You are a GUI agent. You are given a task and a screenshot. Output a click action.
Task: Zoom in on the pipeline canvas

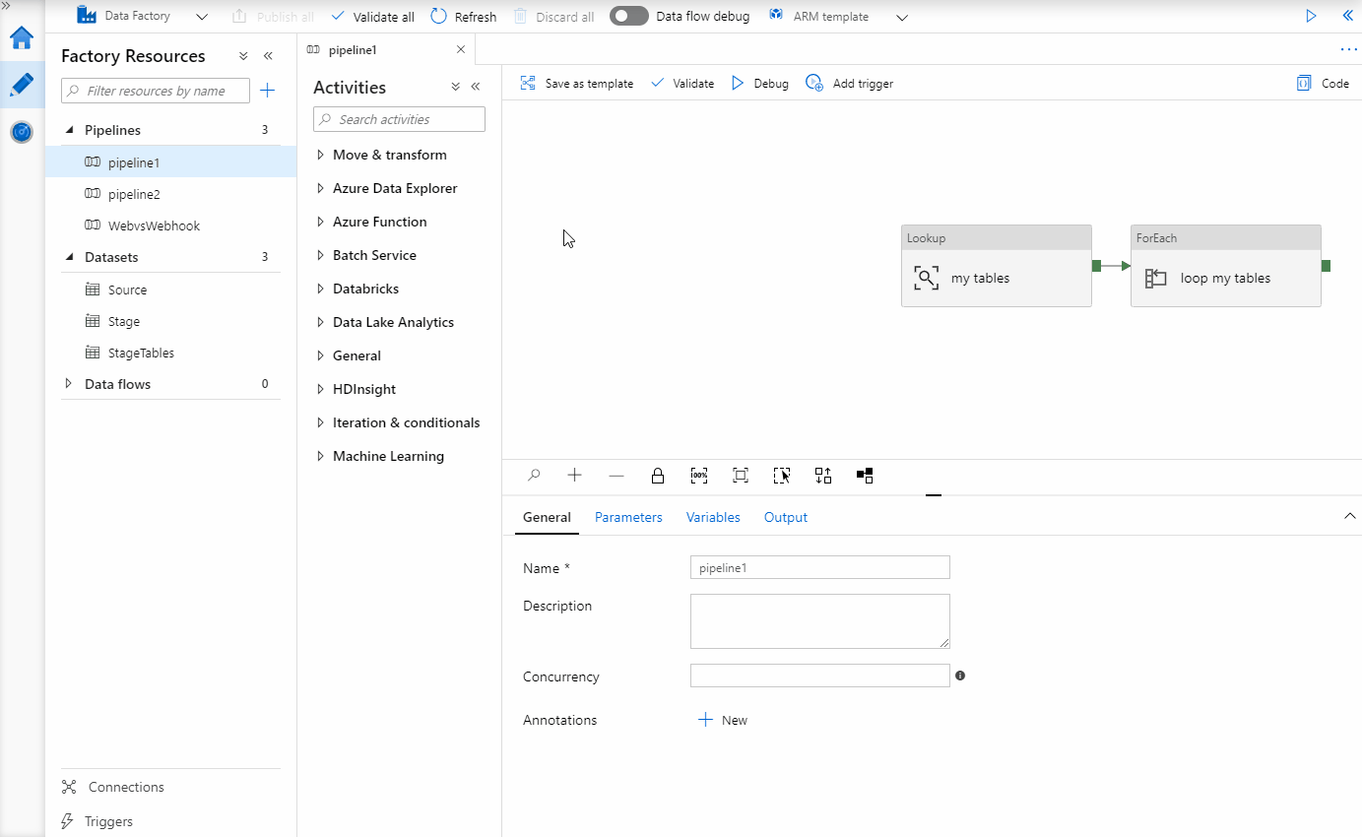[574, 476]
